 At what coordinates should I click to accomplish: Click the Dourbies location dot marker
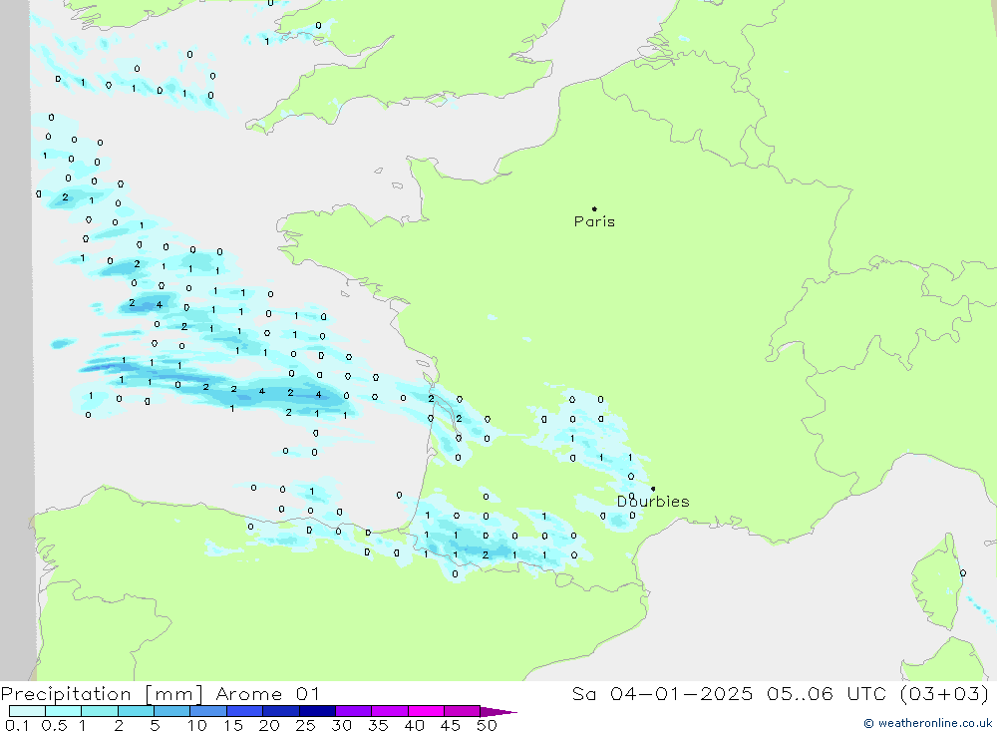click(653, 489)
